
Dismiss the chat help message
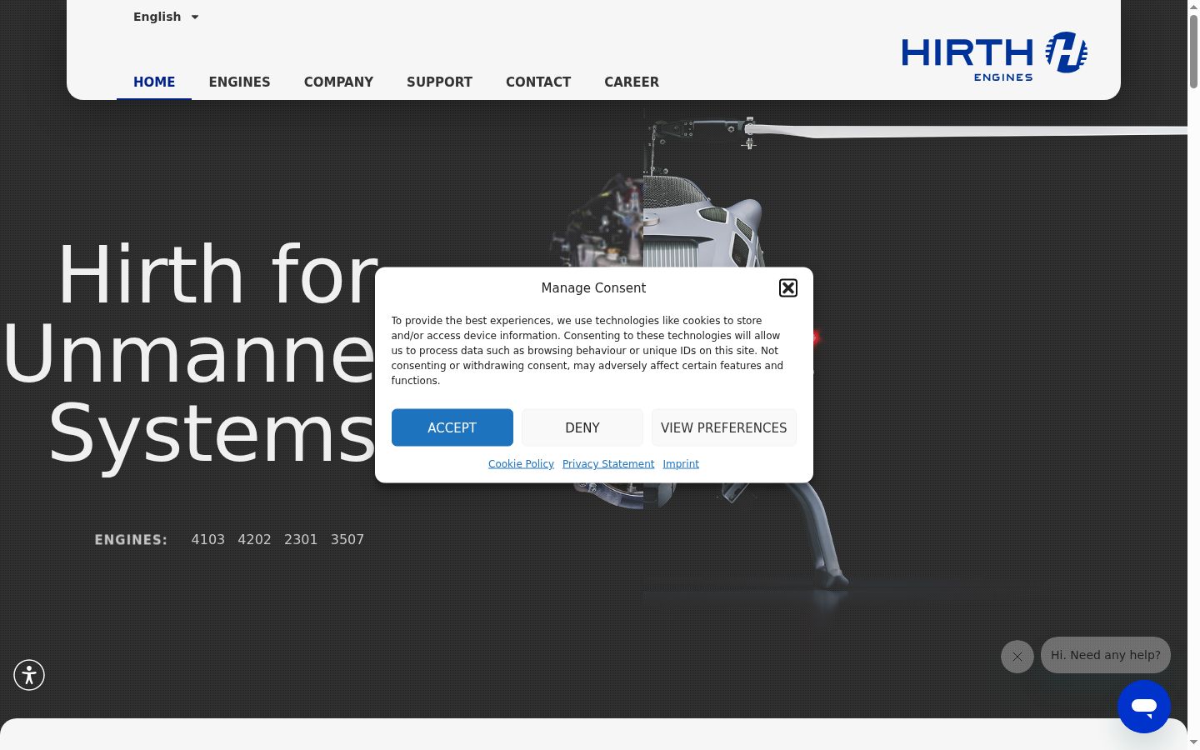1017,657
